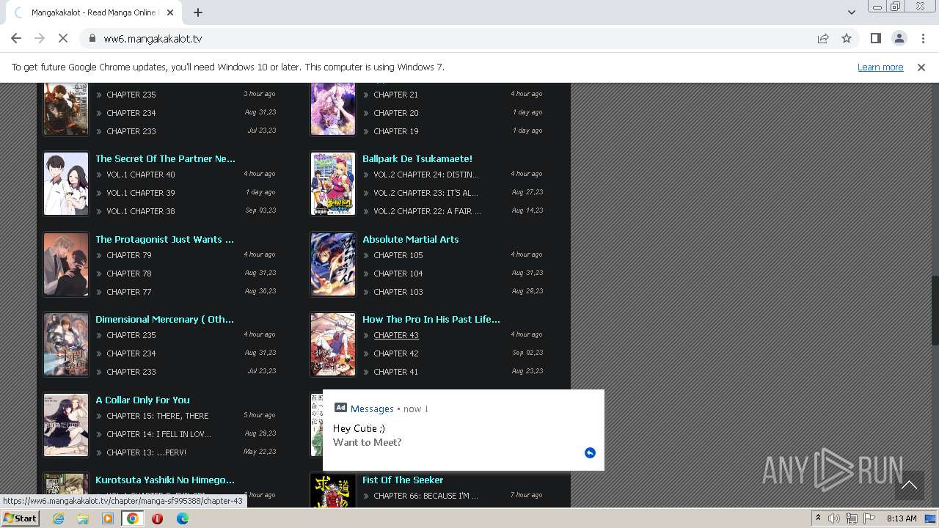The image size is (939, 528).
Task: Open How The Pro cover thumbnail
Action: (333, 345)
